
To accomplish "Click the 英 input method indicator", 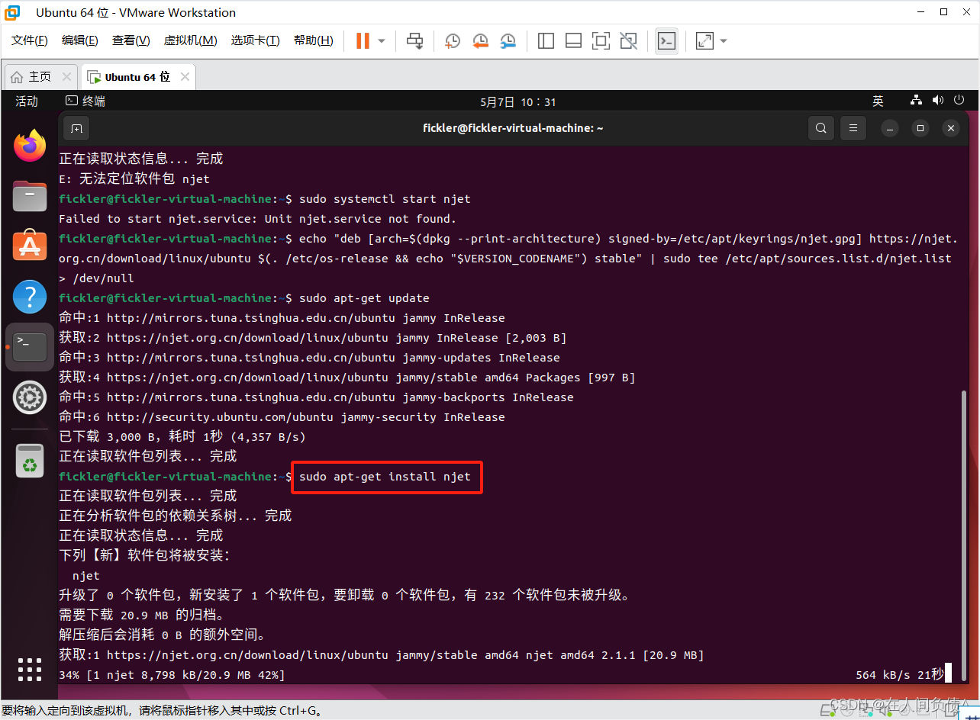I will click(x=878, y=101).
